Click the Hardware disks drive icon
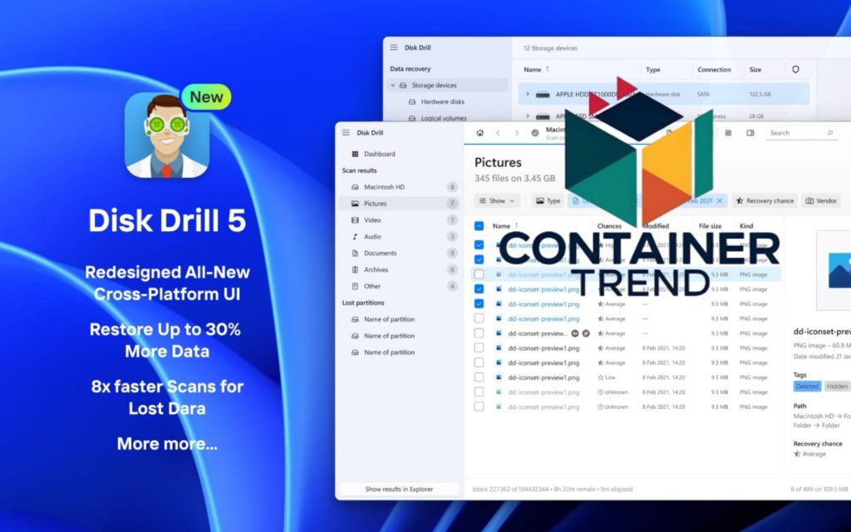Screen dimensions: 851x532 pos(412,101)
